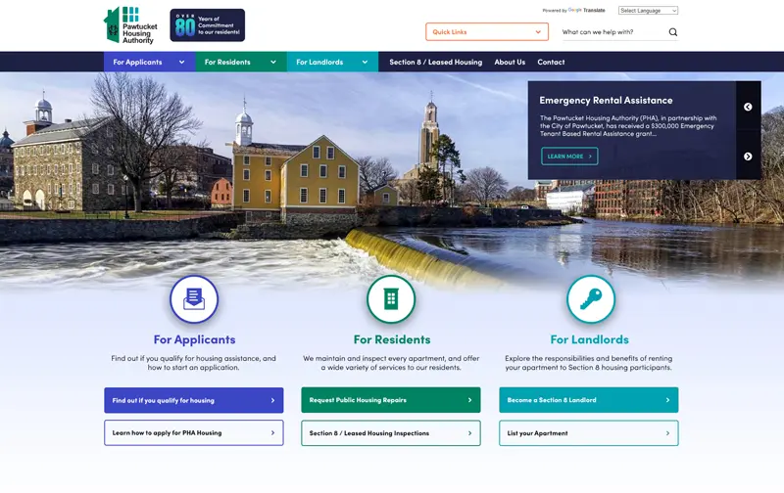Go to previous slide with left arrow
This screenshot has height=493, width=784.
748,107
